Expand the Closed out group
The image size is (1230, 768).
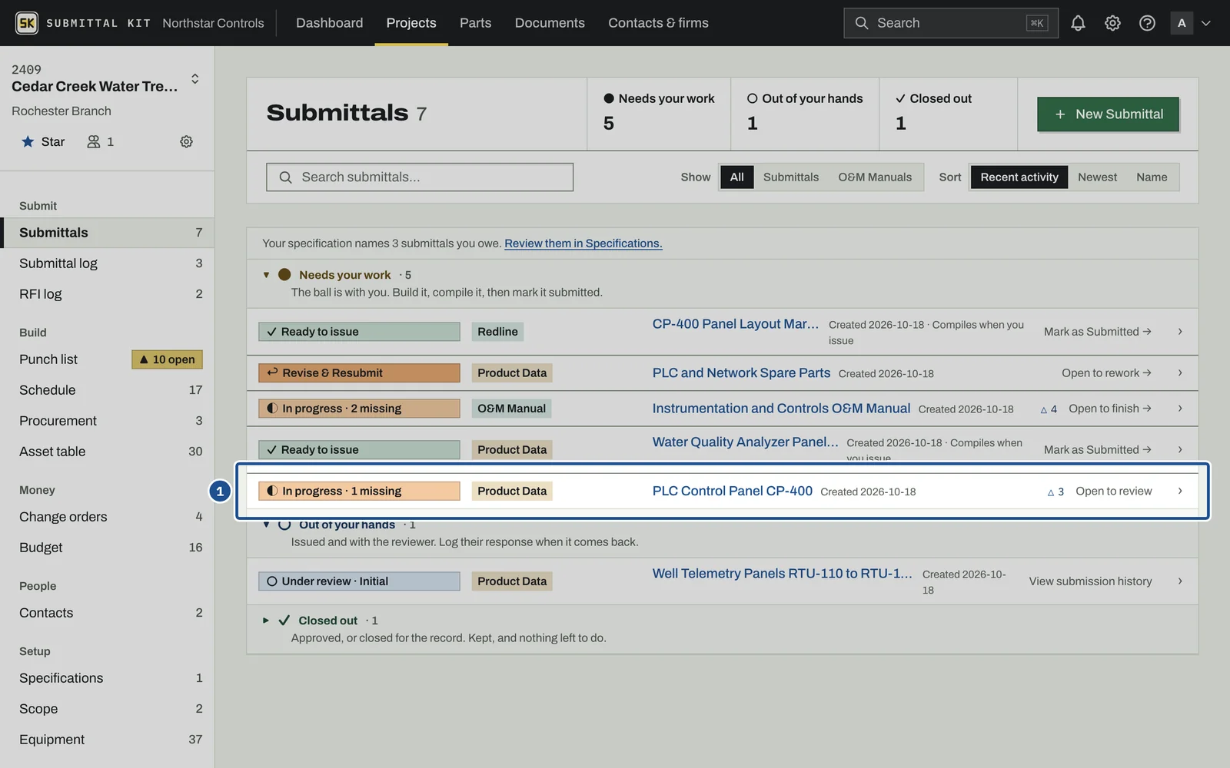tap(266, 621)
